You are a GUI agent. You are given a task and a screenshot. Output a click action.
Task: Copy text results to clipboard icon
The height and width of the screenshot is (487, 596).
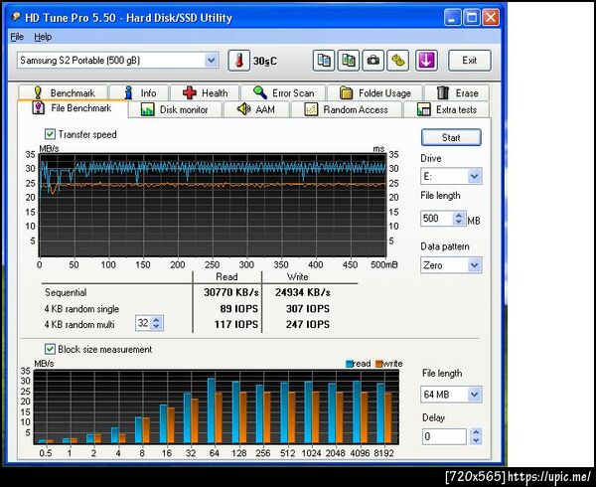[x=324, y=61]
